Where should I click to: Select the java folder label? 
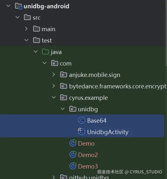click(x=56, y=52)
